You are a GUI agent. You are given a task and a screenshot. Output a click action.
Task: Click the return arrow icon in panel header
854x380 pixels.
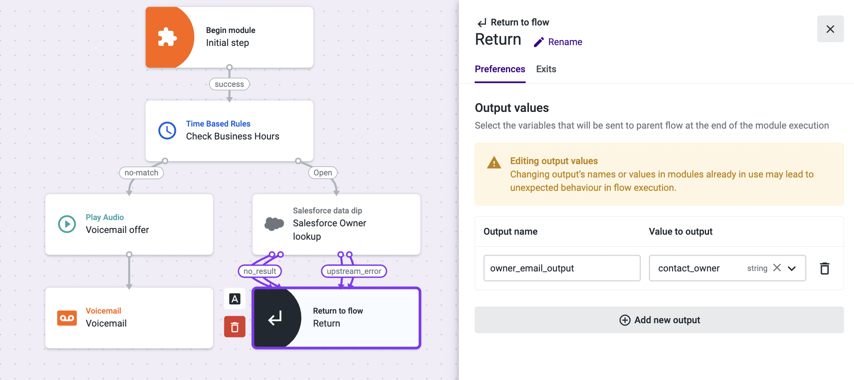click(x=482, y=23)
